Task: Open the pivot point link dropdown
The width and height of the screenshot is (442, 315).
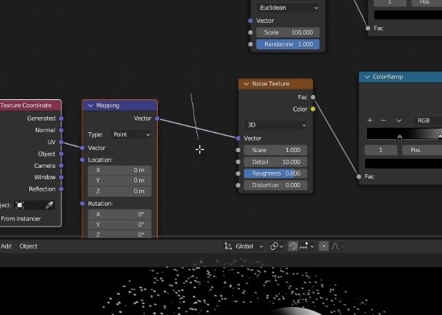Action: (x=276, y=246)
